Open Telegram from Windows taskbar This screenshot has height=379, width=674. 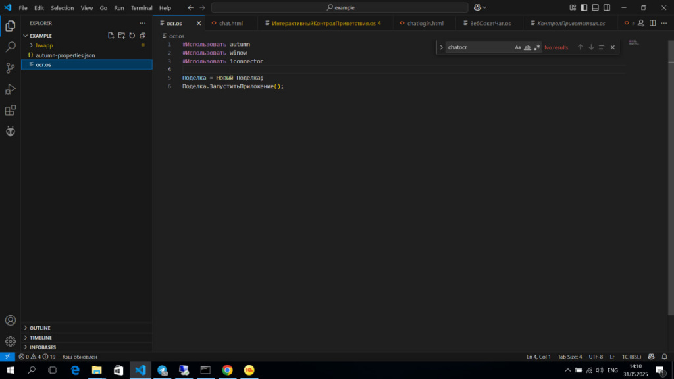point(162,370)
